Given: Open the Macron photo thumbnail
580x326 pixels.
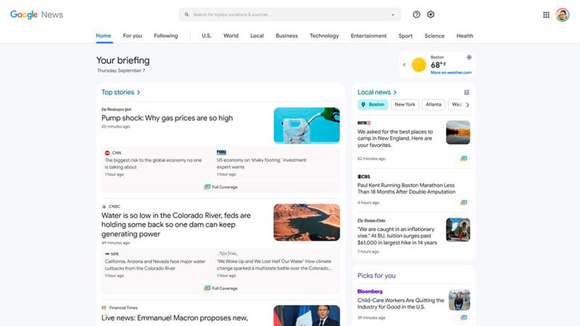Looking at the screenshot, I should pyautogui.click(x=307, y=316).
